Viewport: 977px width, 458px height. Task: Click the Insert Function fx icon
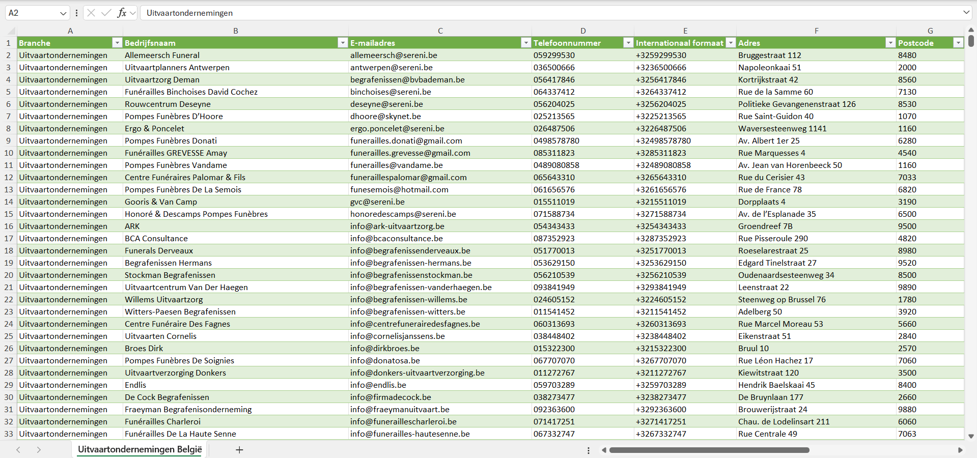click(x=122, y=13)
